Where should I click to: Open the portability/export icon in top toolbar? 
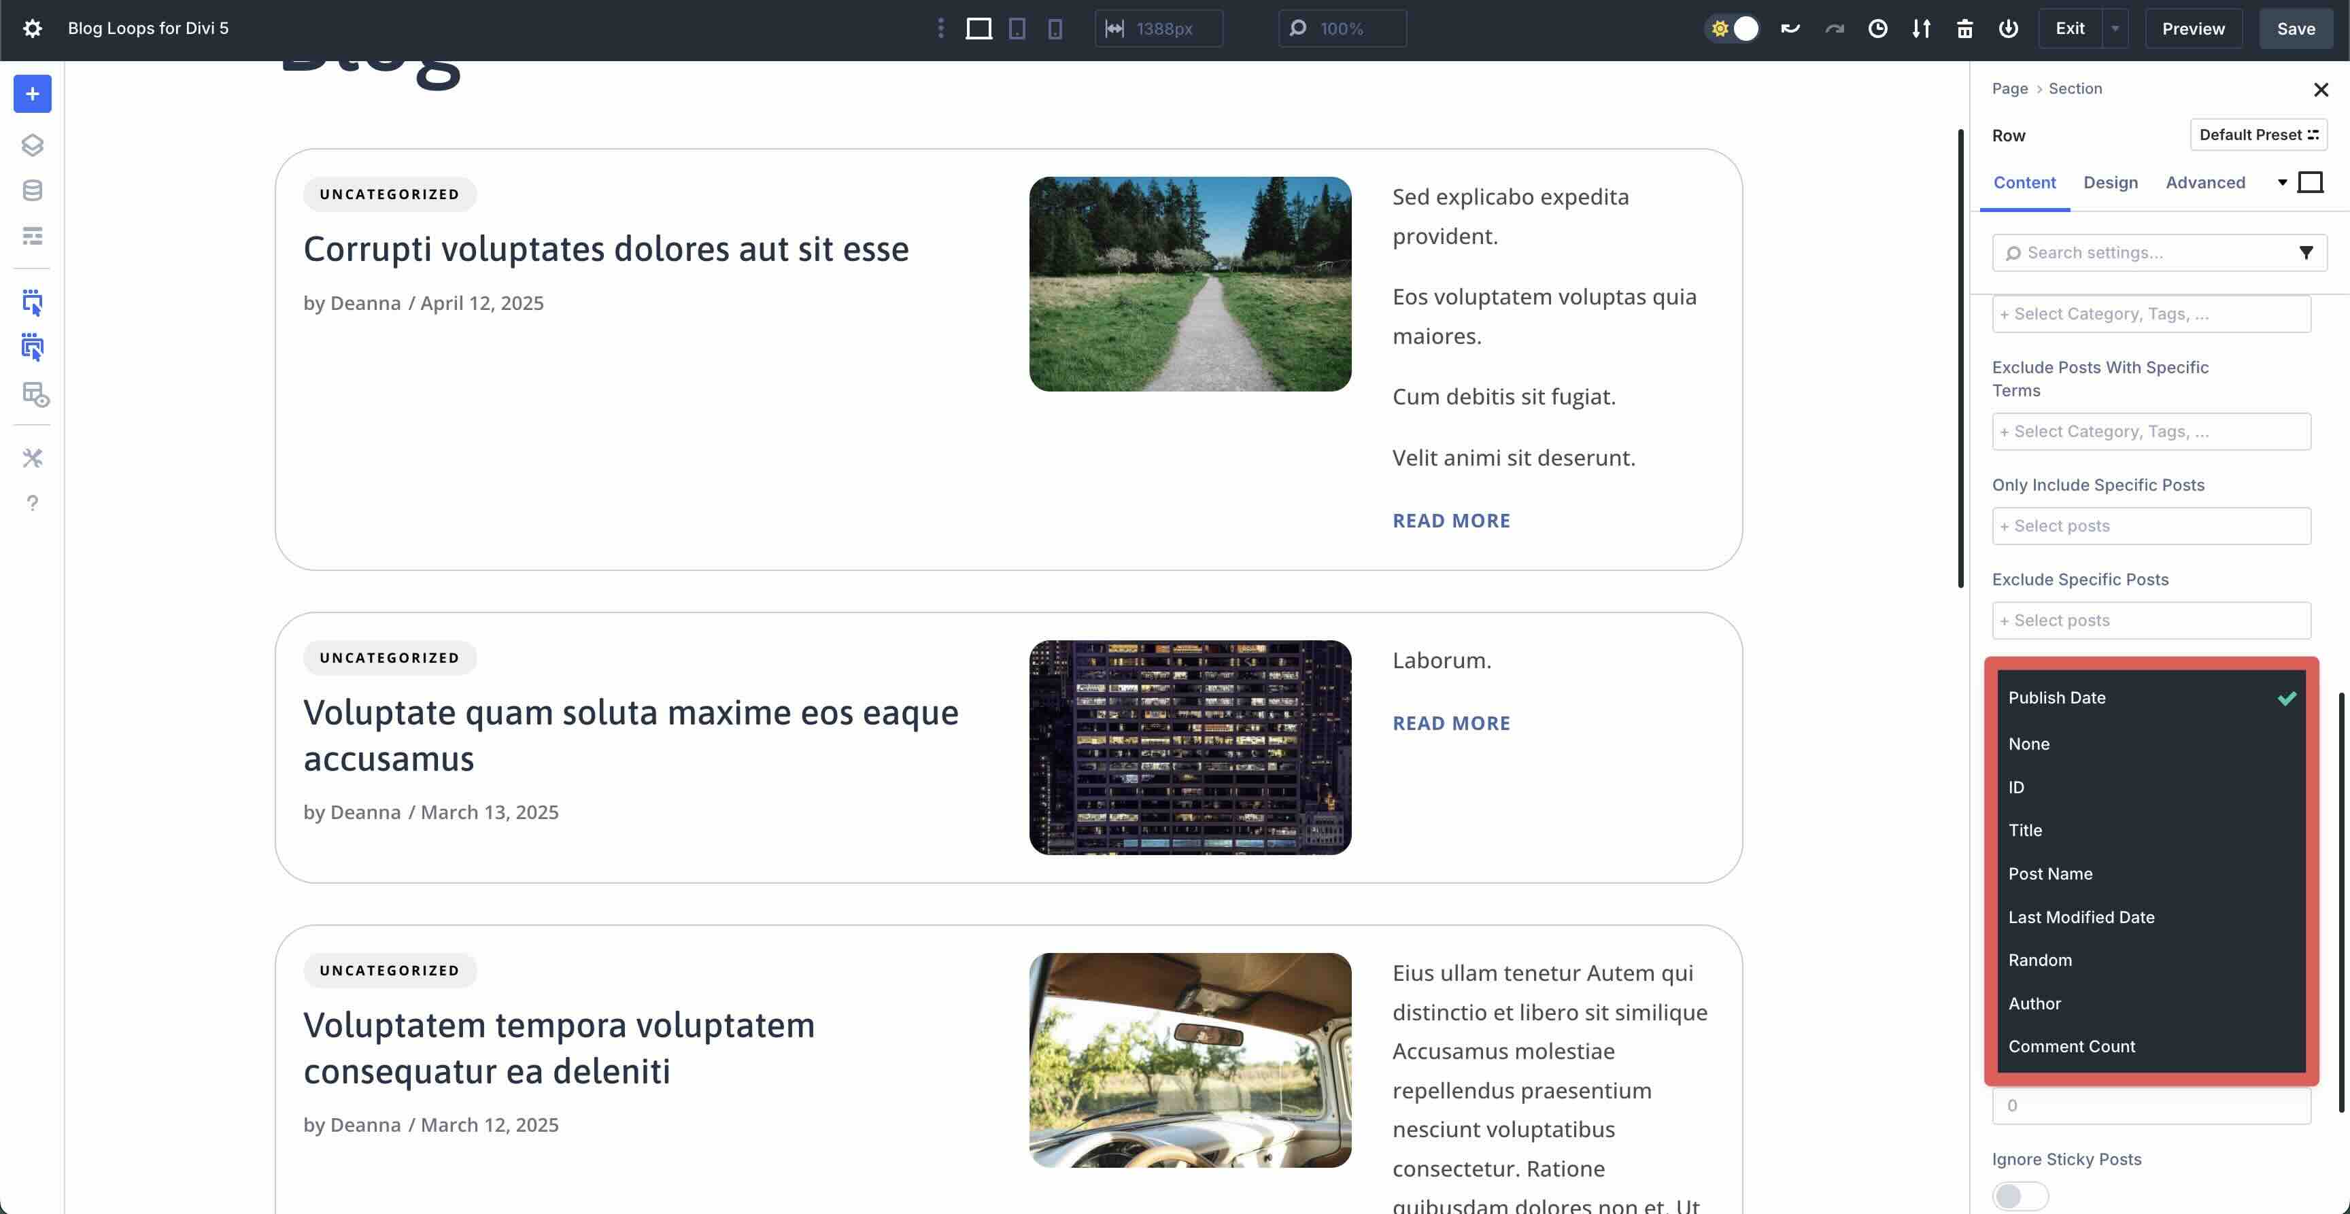[1922, 29]
